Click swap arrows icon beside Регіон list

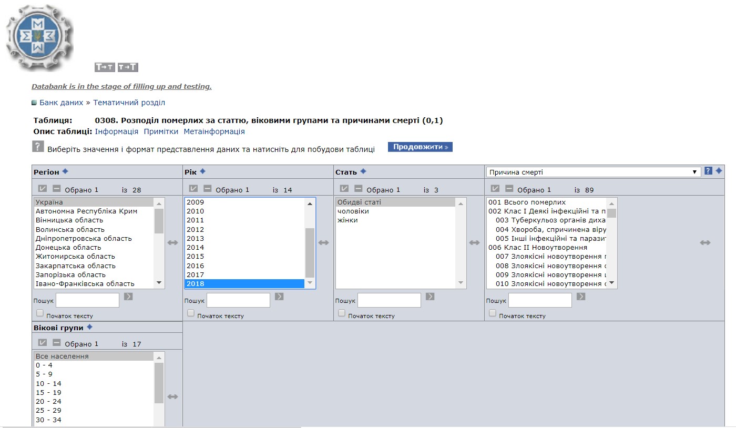click(173, 242)
